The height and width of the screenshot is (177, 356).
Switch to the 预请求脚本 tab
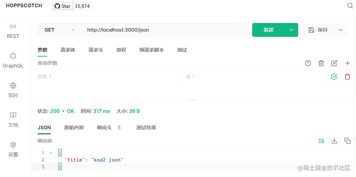coord(152,50)
